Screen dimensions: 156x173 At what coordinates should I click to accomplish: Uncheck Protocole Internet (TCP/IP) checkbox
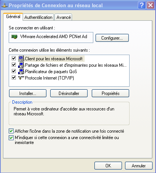pos(14,78)
